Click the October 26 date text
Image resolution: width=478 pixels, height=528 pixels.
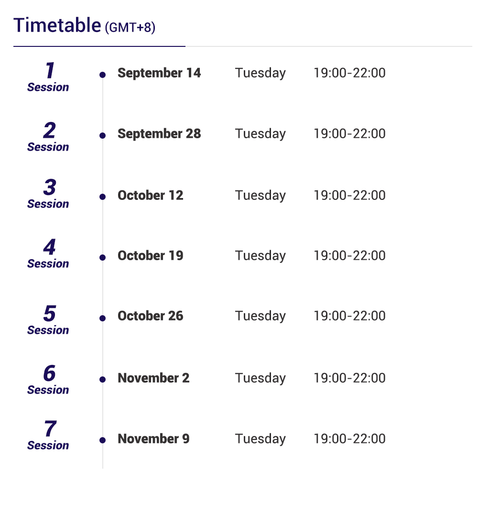tap(150, 316)
